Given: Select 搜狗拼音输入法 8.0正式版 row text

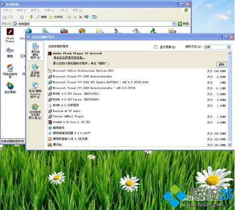Looking at the screenshot, I should click(x=70, y=139).
